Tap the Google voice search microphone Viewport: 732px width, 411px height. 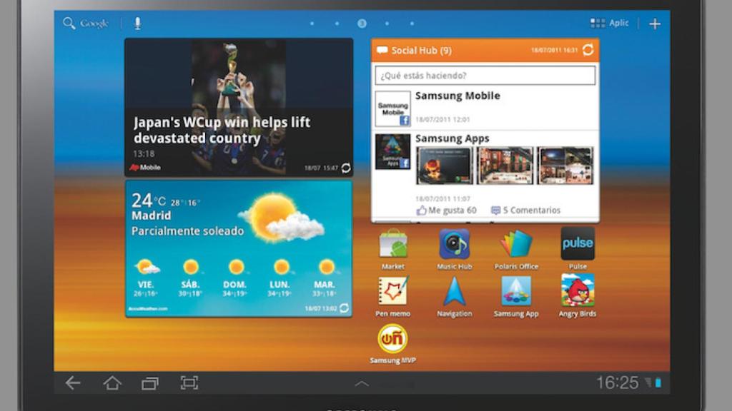(137, 22)
